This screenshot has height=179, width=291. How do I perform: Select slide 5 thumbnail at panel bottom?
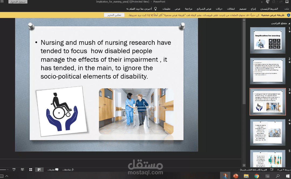pyautogui.click(x=268, y=159)
